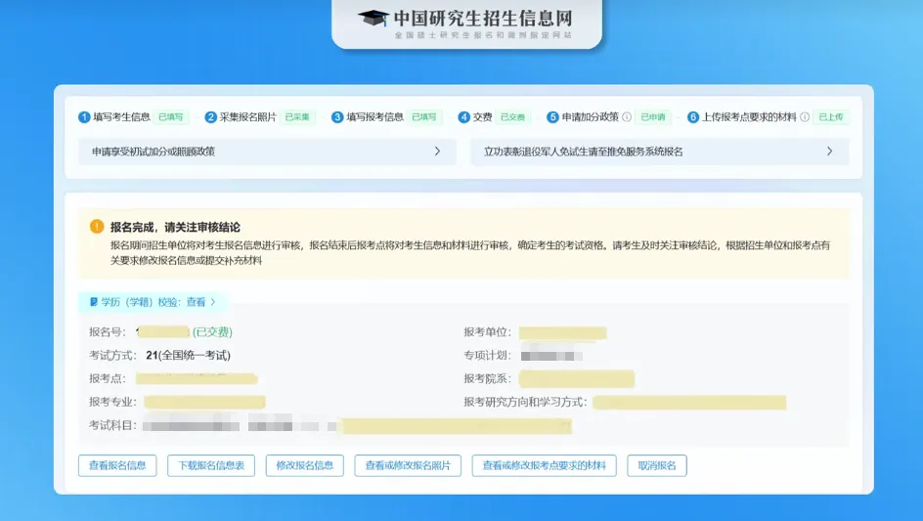
Task: Click the 报考院系 label
Action: tap(487, 378)
